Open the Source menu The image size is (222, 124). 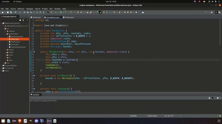click(x=13, y=9)
